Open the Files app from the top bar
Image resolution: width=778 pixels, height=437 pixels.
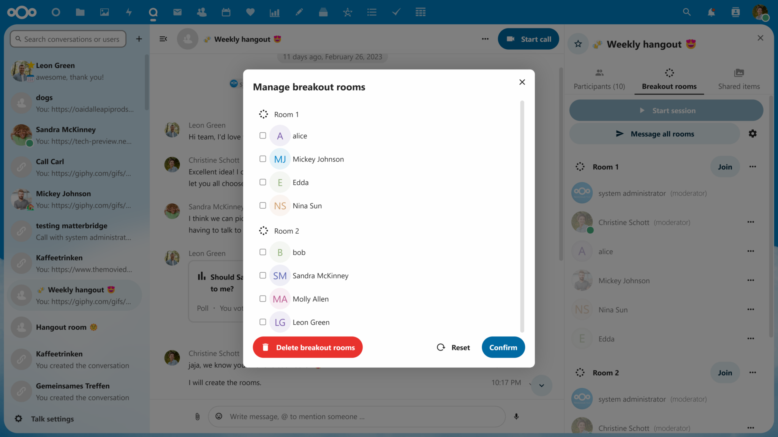(80, 12)
